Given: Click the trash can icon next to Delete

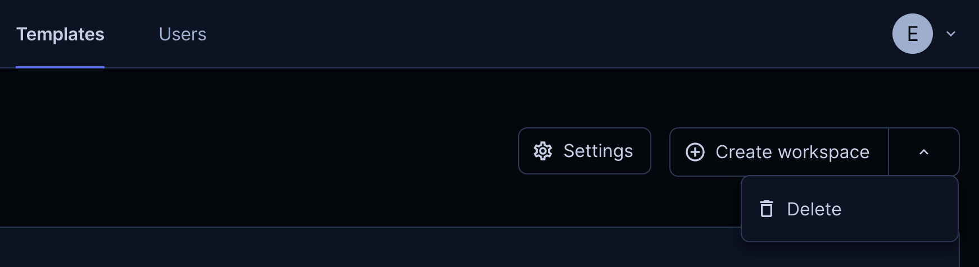Looking at the screenshot, I should coord(767,209).
